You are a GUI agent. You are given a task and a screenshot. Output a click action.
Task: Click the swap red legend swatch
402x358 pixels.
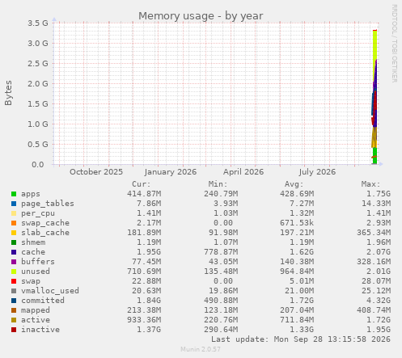14,281
